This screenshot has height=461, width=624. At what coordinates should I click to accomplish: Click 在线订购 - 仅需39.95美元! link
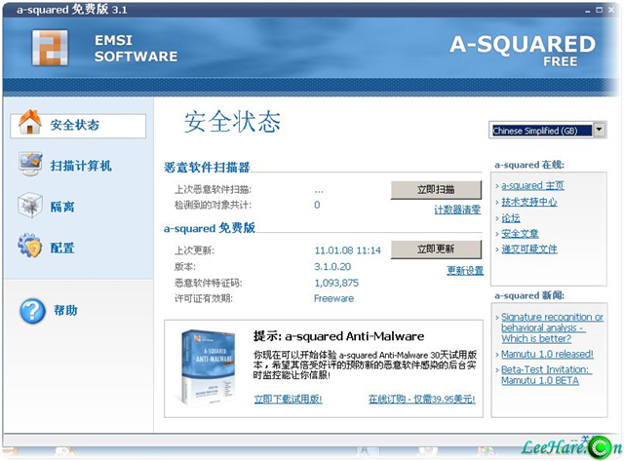[x=422, y=399]
